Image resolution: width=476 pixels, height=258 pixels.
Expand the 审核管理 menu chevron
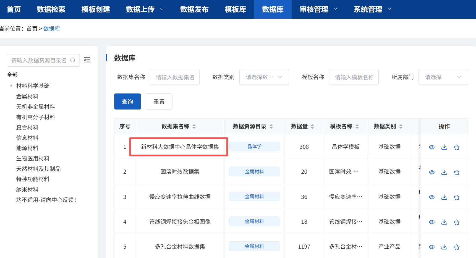coord(336,9)
